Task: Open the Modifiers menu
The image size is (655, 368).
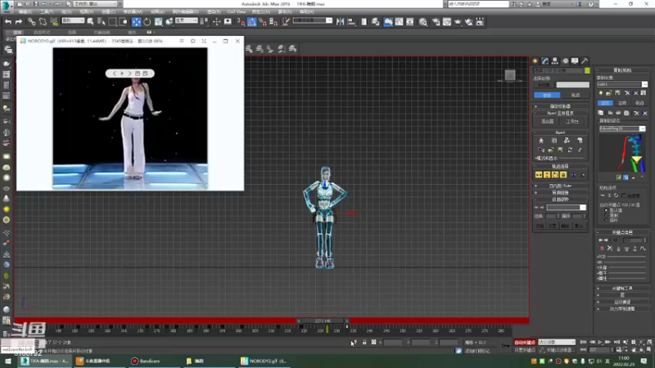Action: (x=133, y=11)
